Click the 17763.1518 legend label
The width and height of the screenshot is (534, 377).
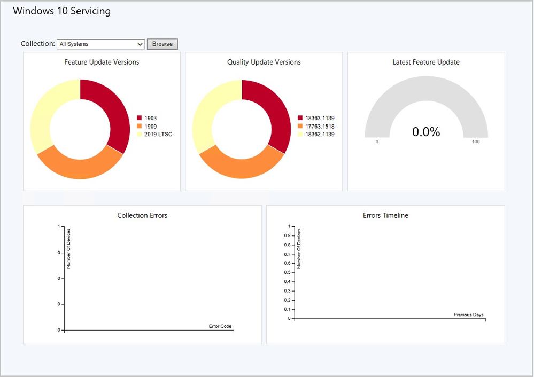click(x=320, y=126)
